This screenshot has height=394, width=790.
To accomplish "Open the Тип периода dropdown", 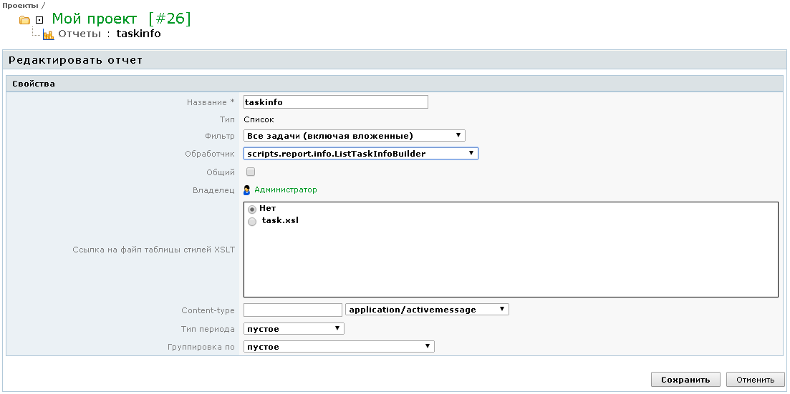I will tap(294, 329).
